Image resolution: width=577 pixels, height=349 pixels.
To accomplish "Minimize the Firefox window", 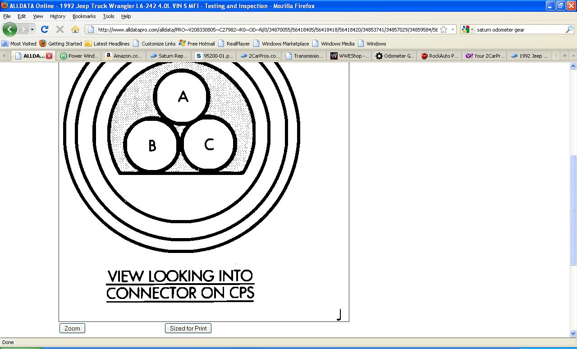I will click(550, 6).
